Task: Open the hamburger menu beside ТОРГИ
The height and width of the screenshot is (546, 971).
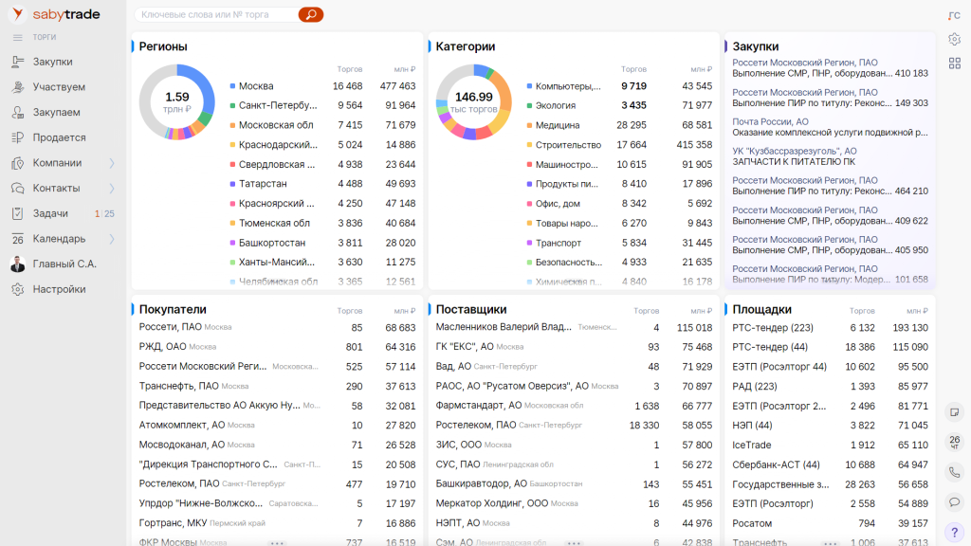Action: coord(17,37)
